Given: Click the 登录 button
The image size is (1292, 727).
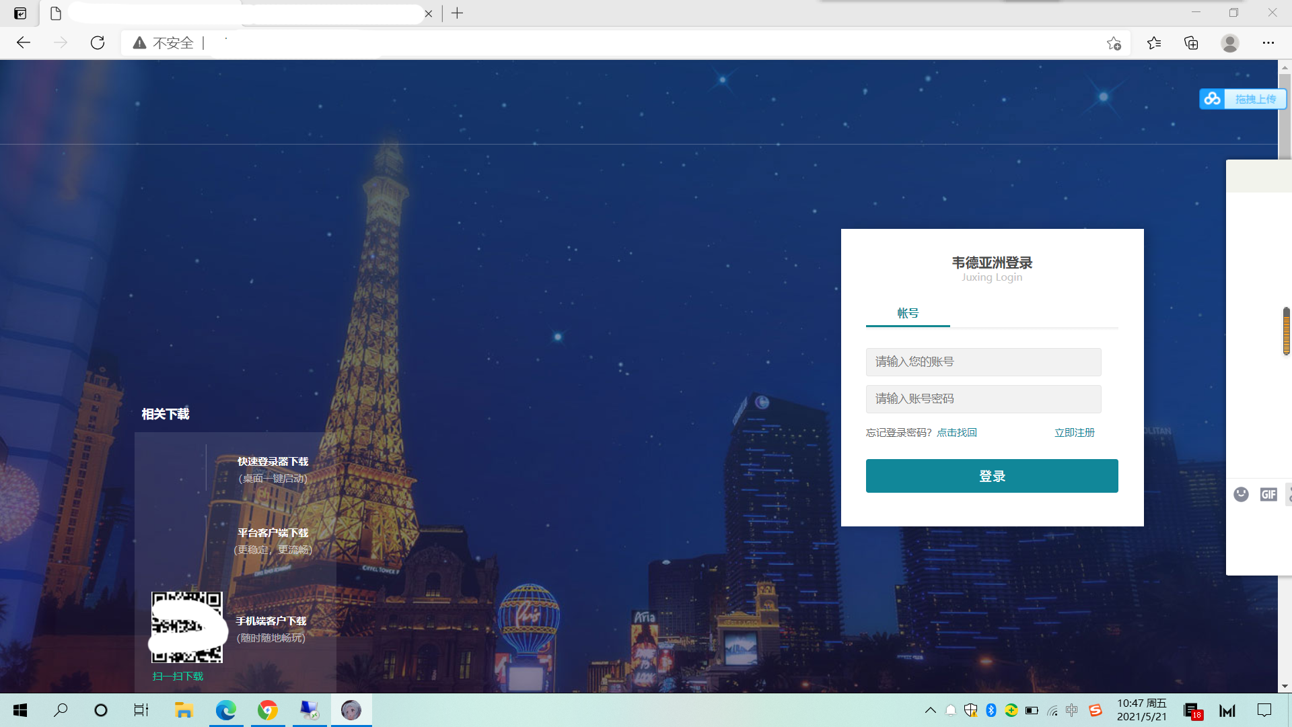Looking at the screenshot, I should click(992, 476).
